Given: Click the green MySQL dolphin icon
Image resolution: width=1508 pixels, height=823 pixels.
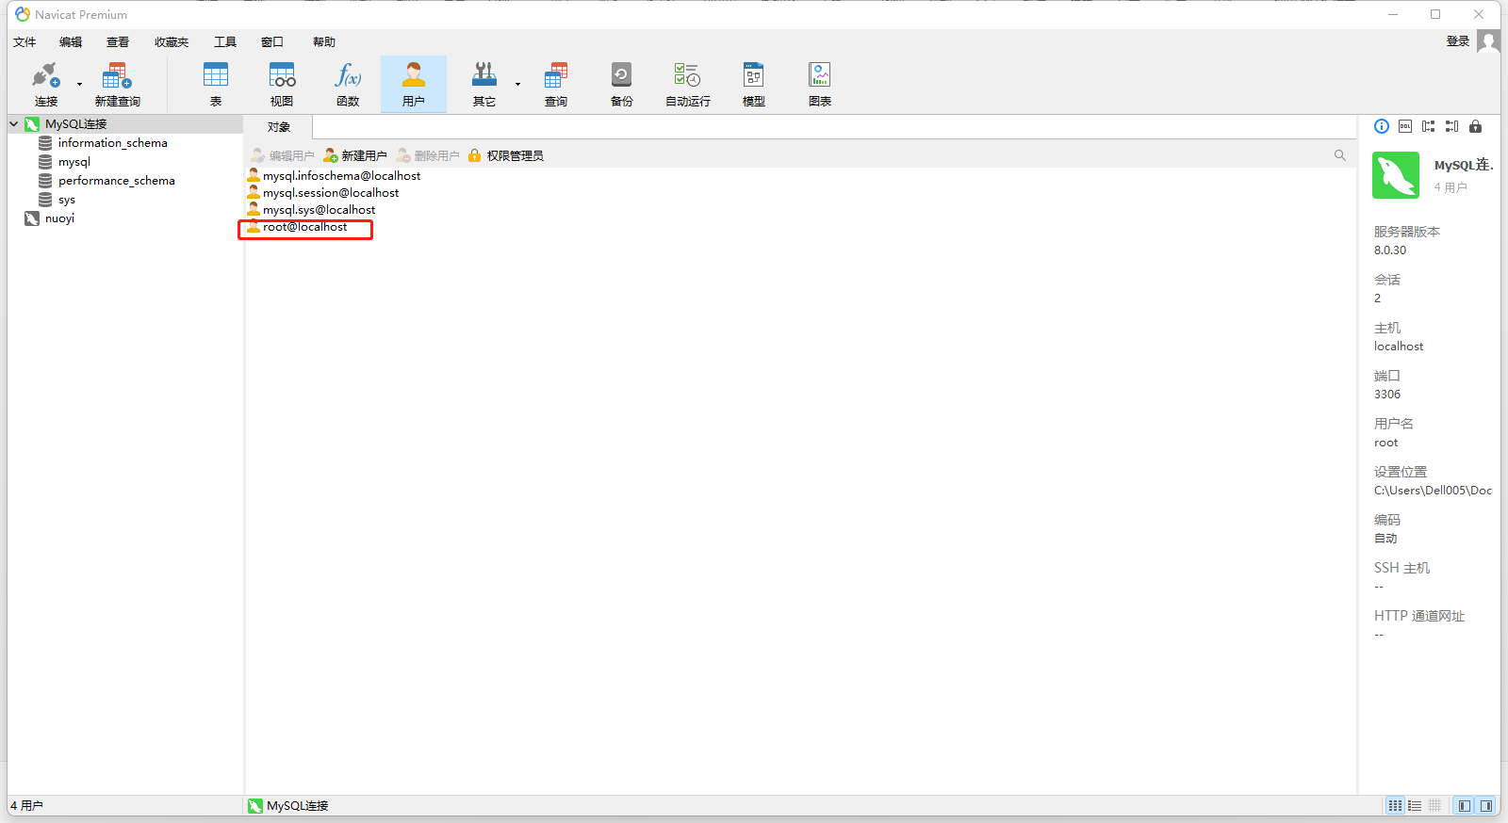Looking at the screenshot, I should pyautogui.click(x=1396, y=175).
